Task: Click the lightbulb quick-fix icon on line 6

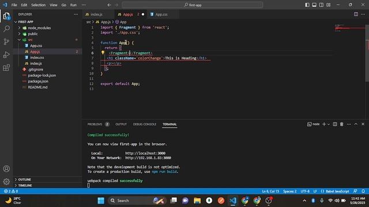Action: click(x=103, y=52)
